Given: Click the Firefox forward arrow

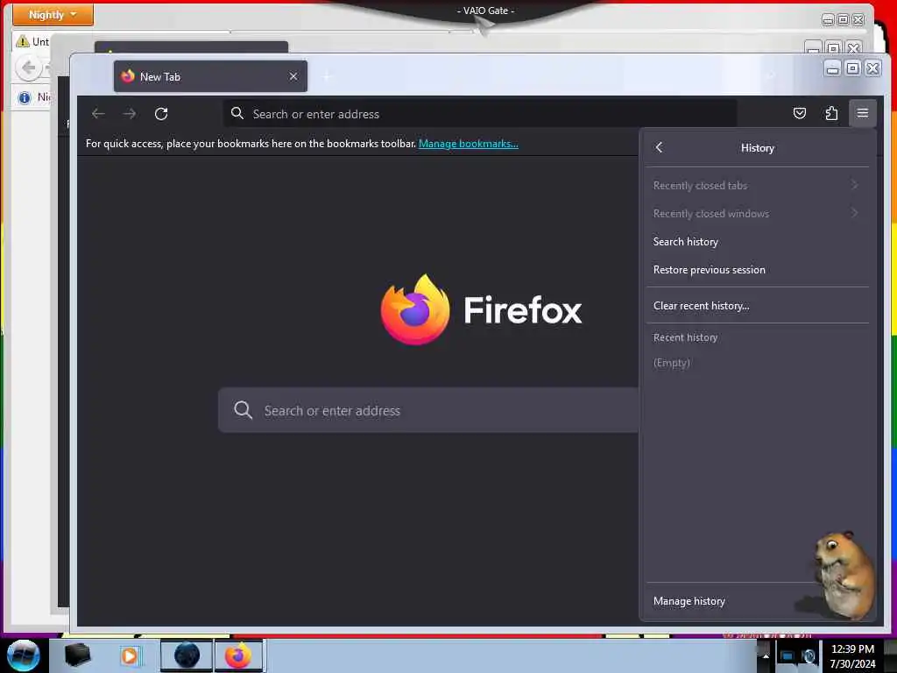Looking at the screenshot, I should click(130, 114).
